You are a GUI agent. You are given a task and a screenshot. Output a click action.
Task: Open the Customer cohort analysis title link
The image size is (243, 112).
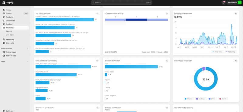tap(114, 14)
